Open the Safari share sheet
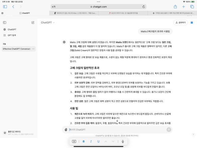Image resolution: width=197 pixels, height=148 pixels. (175, 7)
